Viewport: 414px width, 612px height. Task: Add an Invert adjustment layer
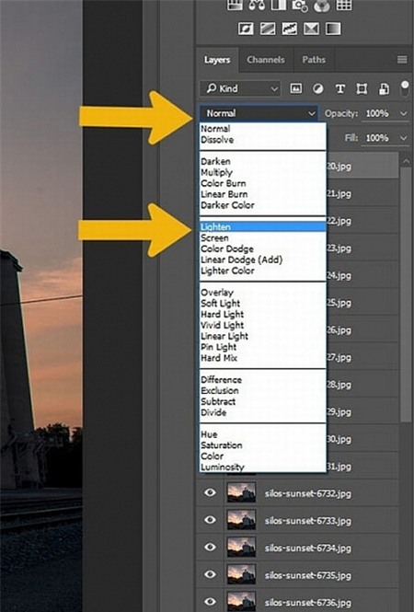click(246, 29)
